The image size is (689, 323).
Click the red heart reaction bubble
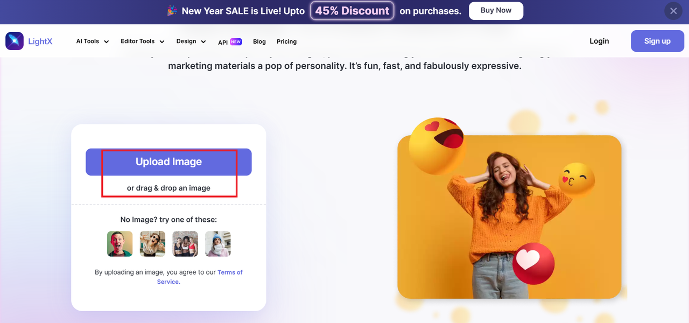coord(533,263)
